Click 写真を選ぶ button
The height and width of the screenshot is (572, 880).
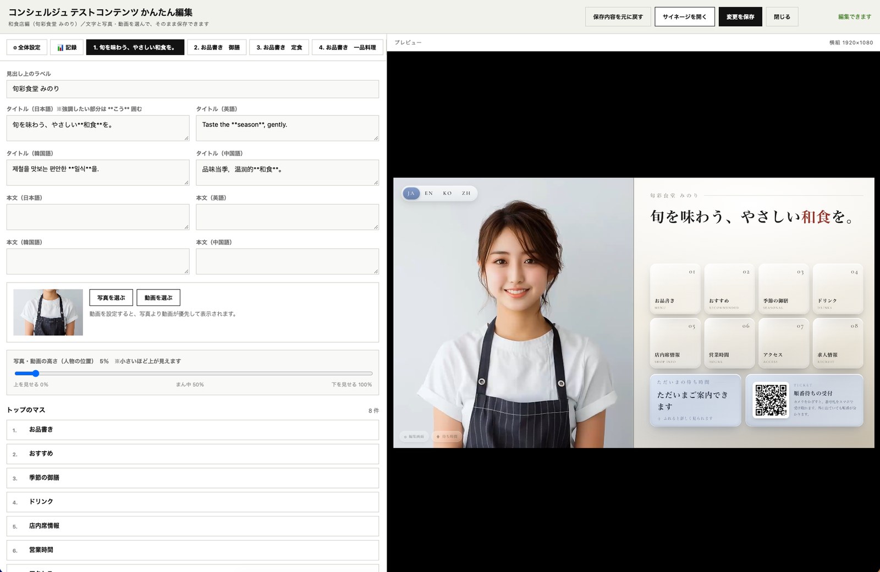111,297
